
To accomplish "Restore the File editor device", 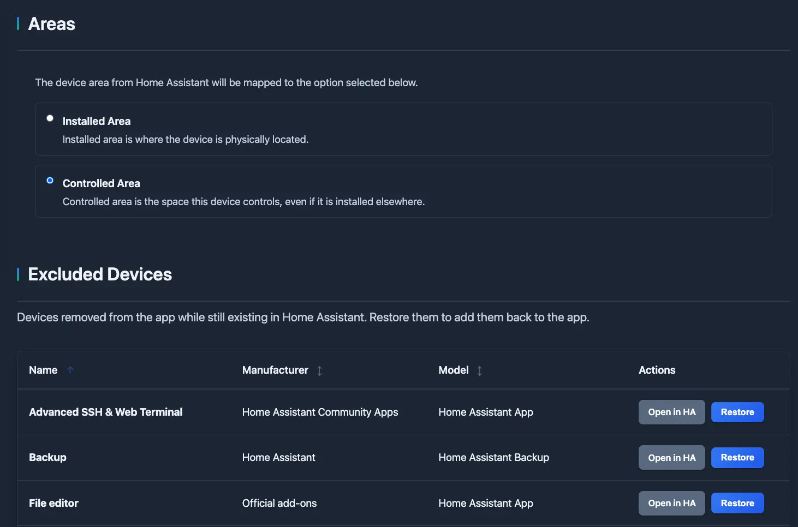I will click(737, 503).
